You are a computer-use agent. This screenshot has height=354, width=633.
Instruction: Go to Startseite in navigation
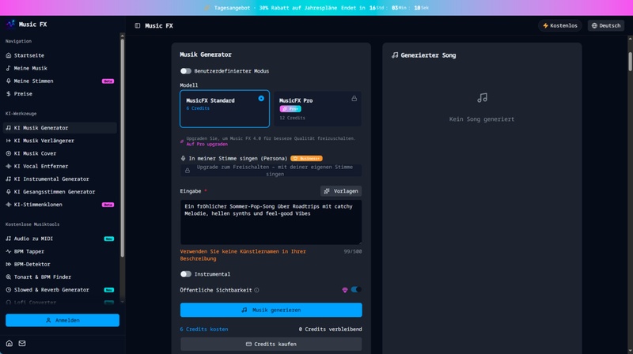click(60, 55)
